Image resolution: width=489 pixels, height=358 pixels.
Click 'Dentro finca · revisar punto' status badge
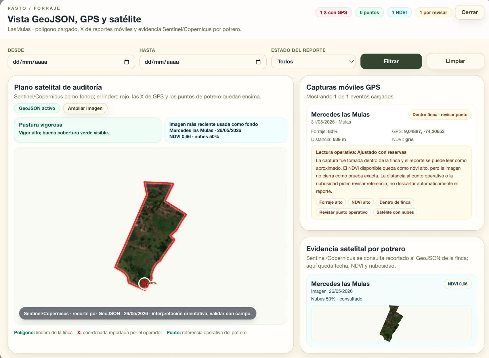pos(440,115)
